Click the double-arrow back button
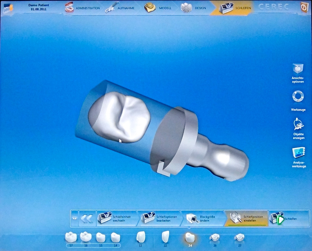This screenshot has width=312, height=251. click(87, 218)
